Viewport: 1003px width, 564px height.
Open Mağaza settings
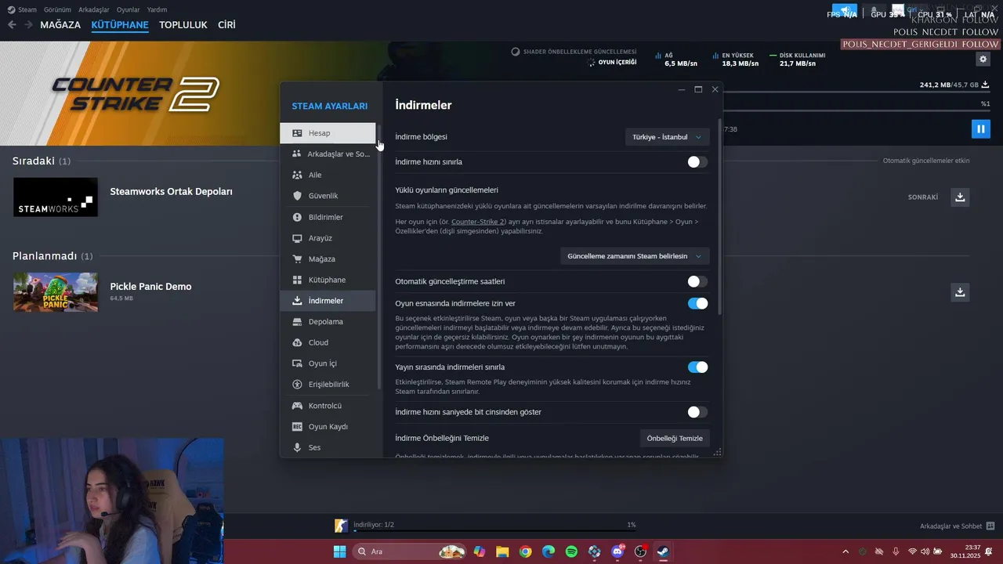328,258
